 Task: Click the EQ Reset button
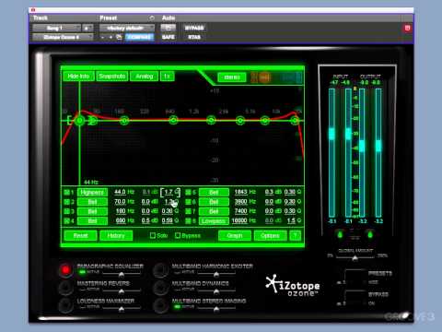click(81, 236)
